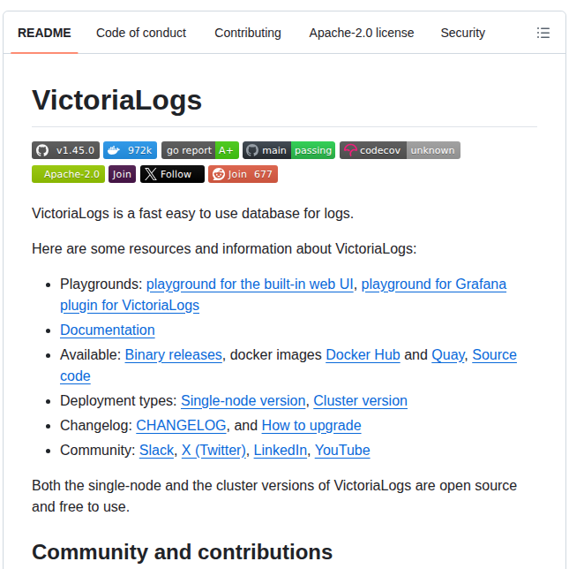Click 'Both the single-node and the cluster' paragraph
The height and width of the screenshot is (569, 569).
coord(274,496)
